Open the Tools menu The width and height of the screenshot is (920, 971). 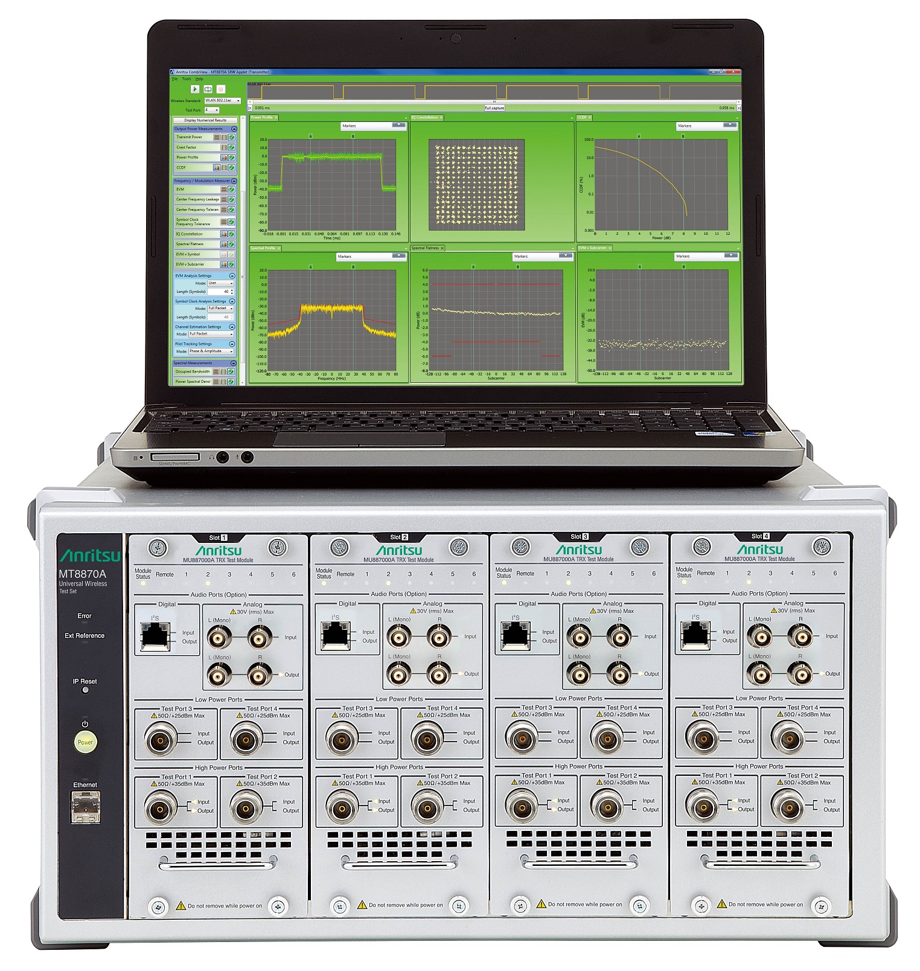187,79
